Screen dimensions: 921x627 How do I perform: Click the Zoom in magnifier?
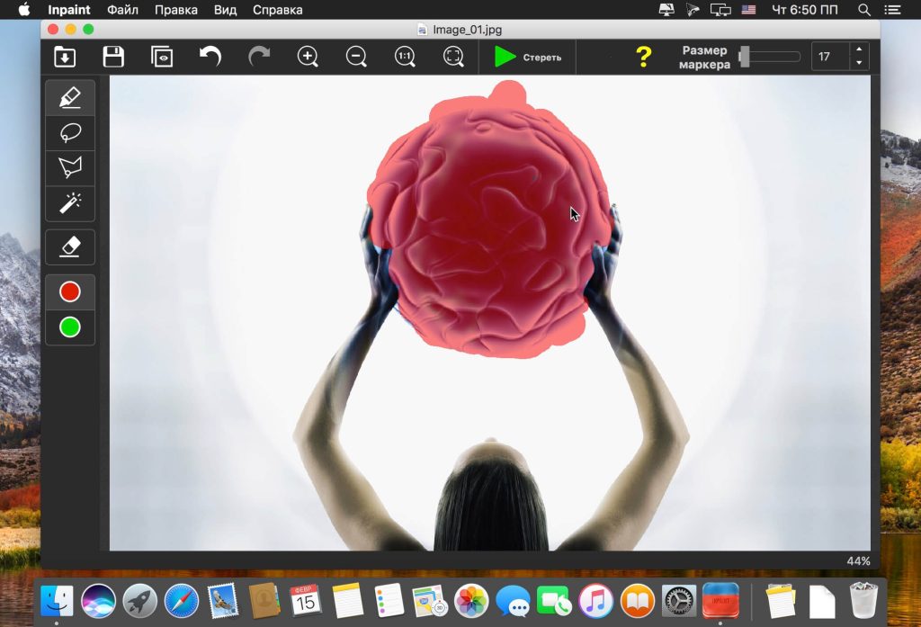pyautogui.click(x=308, y=58)
